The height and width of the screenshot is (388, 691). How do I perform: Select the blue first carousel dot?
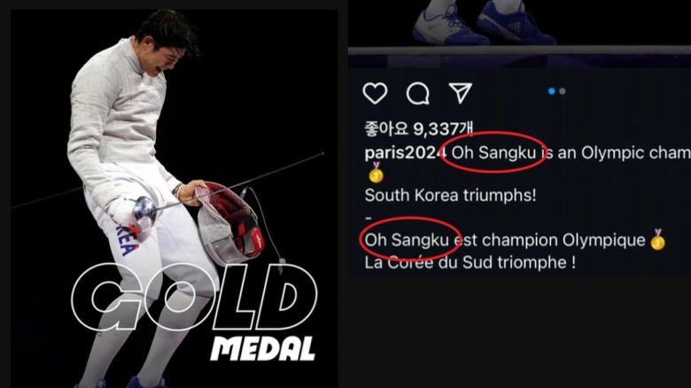coord(551,91)
